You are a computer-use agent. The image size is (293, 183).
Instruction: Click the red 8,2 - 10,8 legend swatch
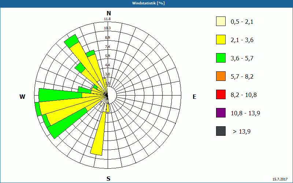point(221,94)
